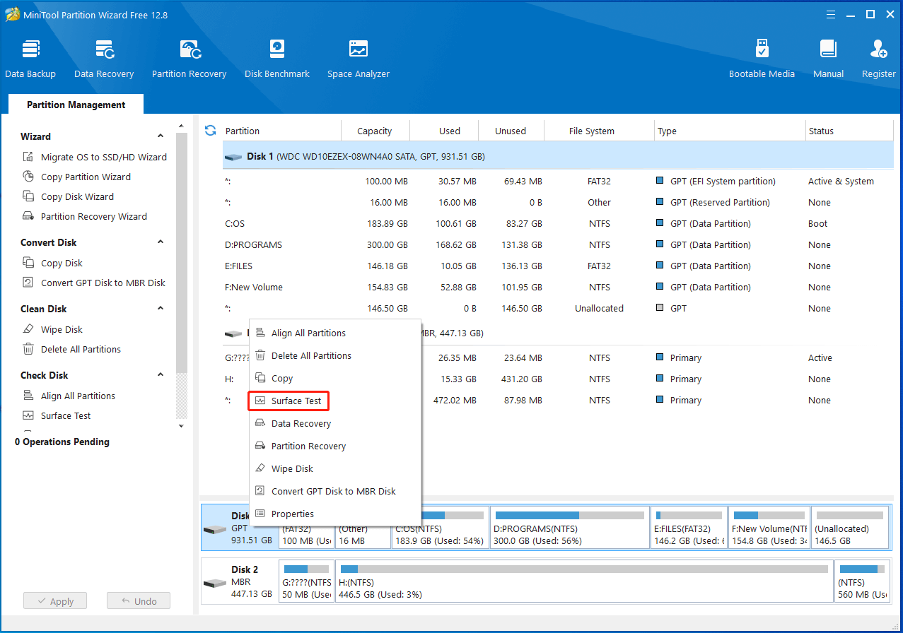Click the Convert GPT Disk to MBR Disk sidebar icon
The width and height of the screenshot is (903, 633).
[x=28, y=283]
